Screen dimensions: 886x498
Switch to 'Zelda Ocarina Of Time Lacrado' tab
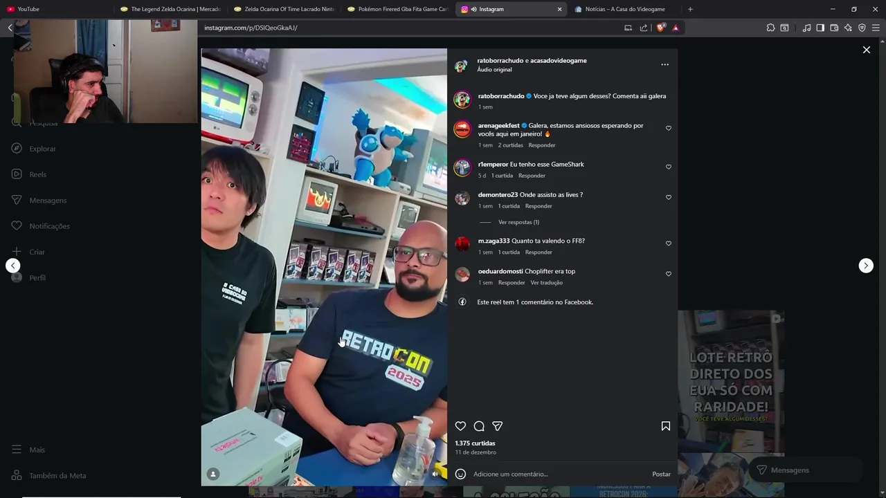click(284, 9)
